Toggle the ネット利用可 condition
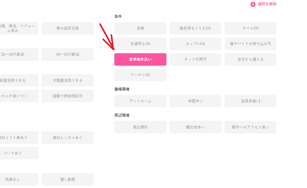This screenshot has height=188, width=307. [196, 59]
